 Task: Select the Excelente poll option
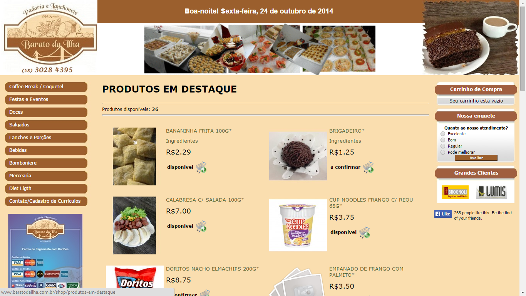point(443,134)
